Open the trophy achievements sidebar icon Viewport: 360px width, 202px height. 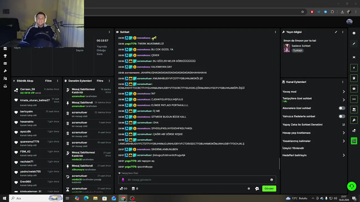(x=5, y=56)
